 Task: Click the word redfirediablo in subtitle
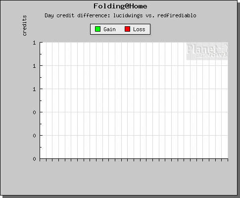[177, 15]
